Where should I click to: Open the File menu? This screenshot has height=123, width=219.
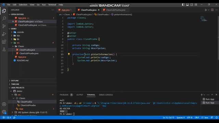[9, 4]
